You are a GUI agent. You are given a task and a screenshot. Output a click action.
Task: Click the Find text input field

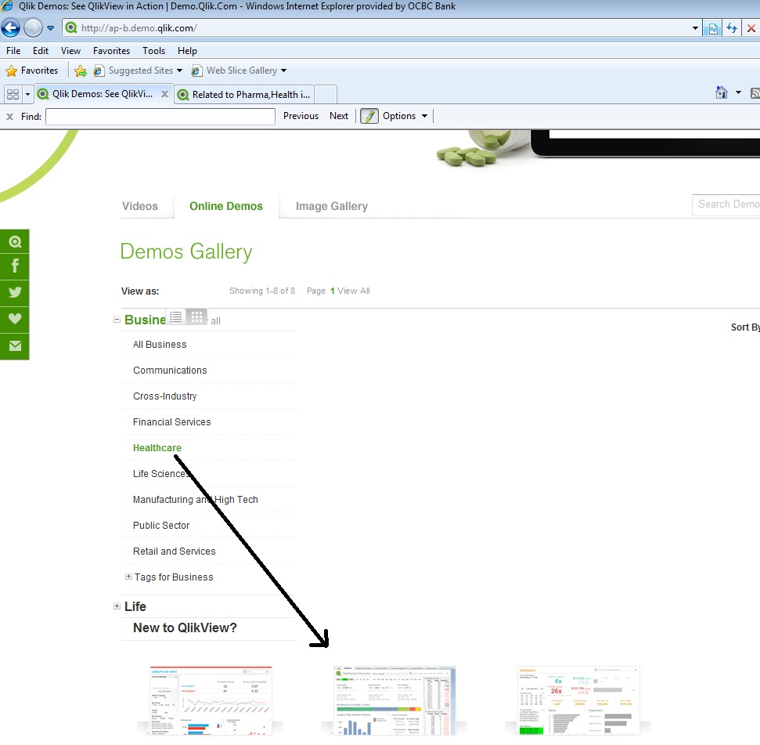point(160,117)
